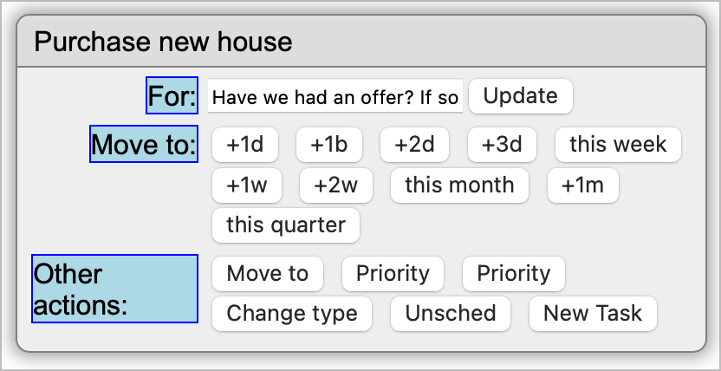Create a task with 'New Task' button

tap(593, 314)
